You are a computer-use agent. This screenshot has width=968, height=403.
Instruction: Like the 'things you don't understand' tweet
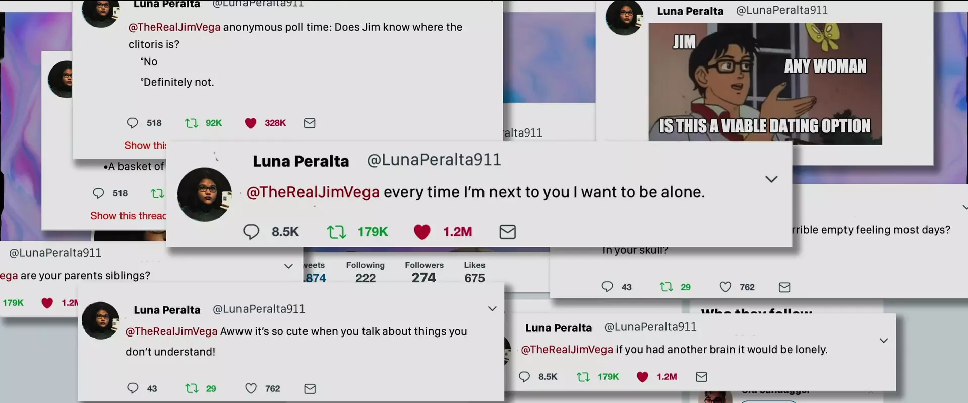click(x=251, y=388)
